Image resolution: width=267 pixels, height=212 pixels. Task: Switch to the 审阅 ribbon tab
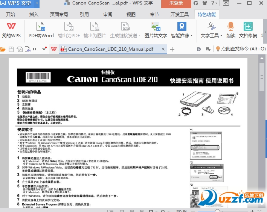108,14
